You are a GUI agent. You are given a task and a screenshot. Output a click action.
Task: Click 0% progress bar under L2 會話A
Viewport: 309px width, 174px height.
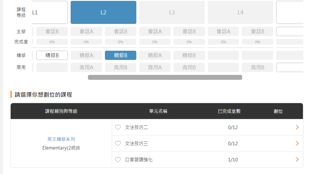[x=86, y=42]
